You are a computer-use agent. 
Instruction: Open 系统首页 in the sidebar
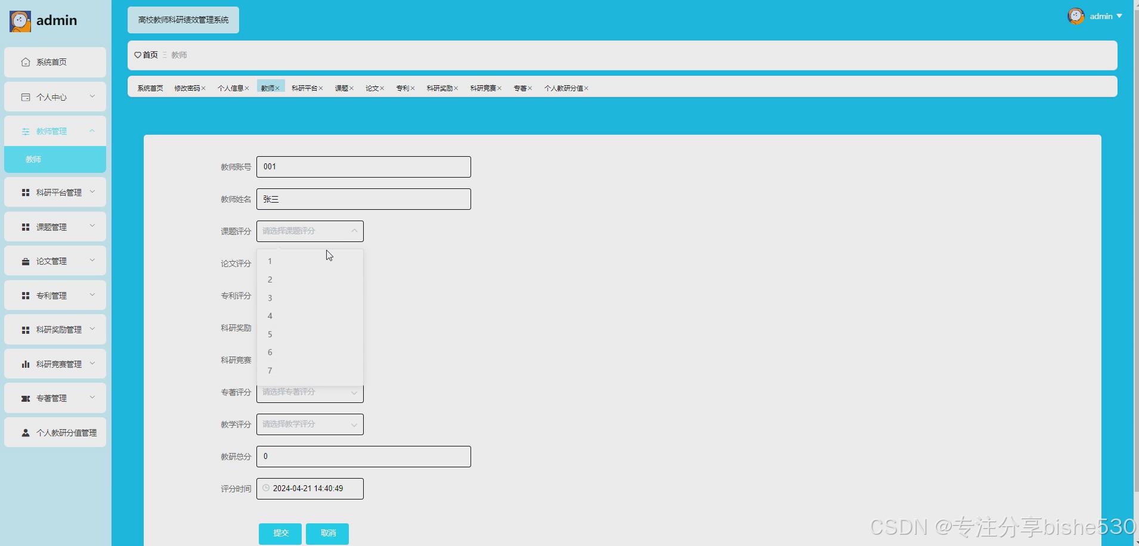(55, 62)
